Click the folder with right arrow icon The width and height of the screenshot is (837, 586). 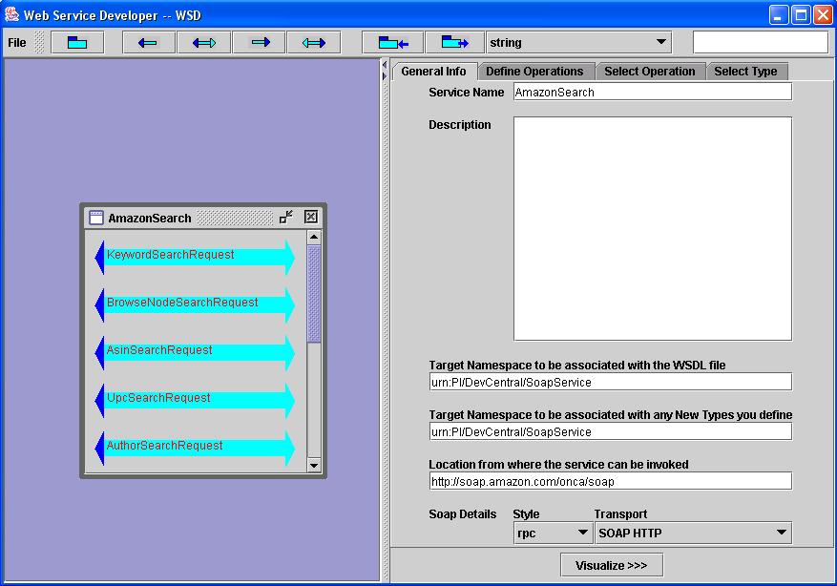point(454,43)
